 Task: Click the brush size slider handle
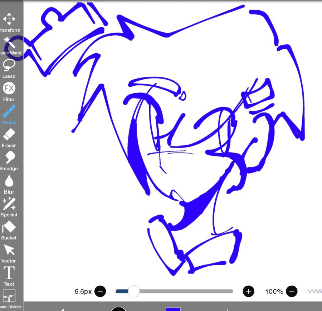tap(134, 291)
